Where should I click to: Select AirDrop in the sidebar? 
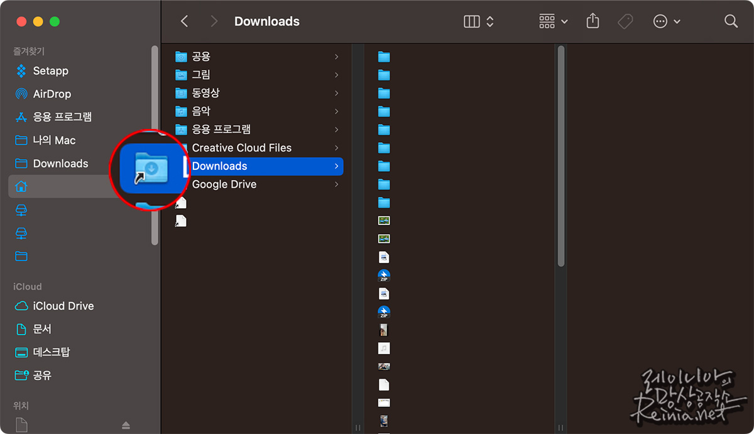click(52, 93)
